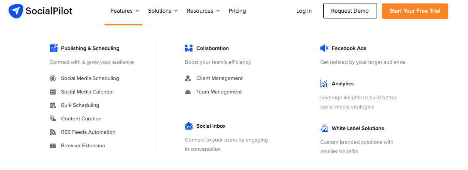Click the RSS Feeds Automation feed icon
Viewport: 468px width, 170px height.
[x=53, y=132]
